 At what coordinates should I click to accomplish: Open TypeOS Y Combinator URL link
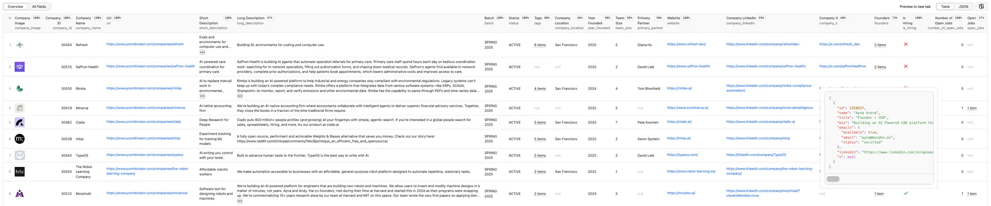(x=145, y=155)
